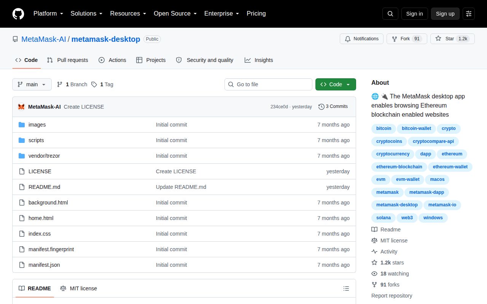Viewport: 487px width, 304px height.
Task: Click the Go to file search field
Action: click(x=268, y=84)
